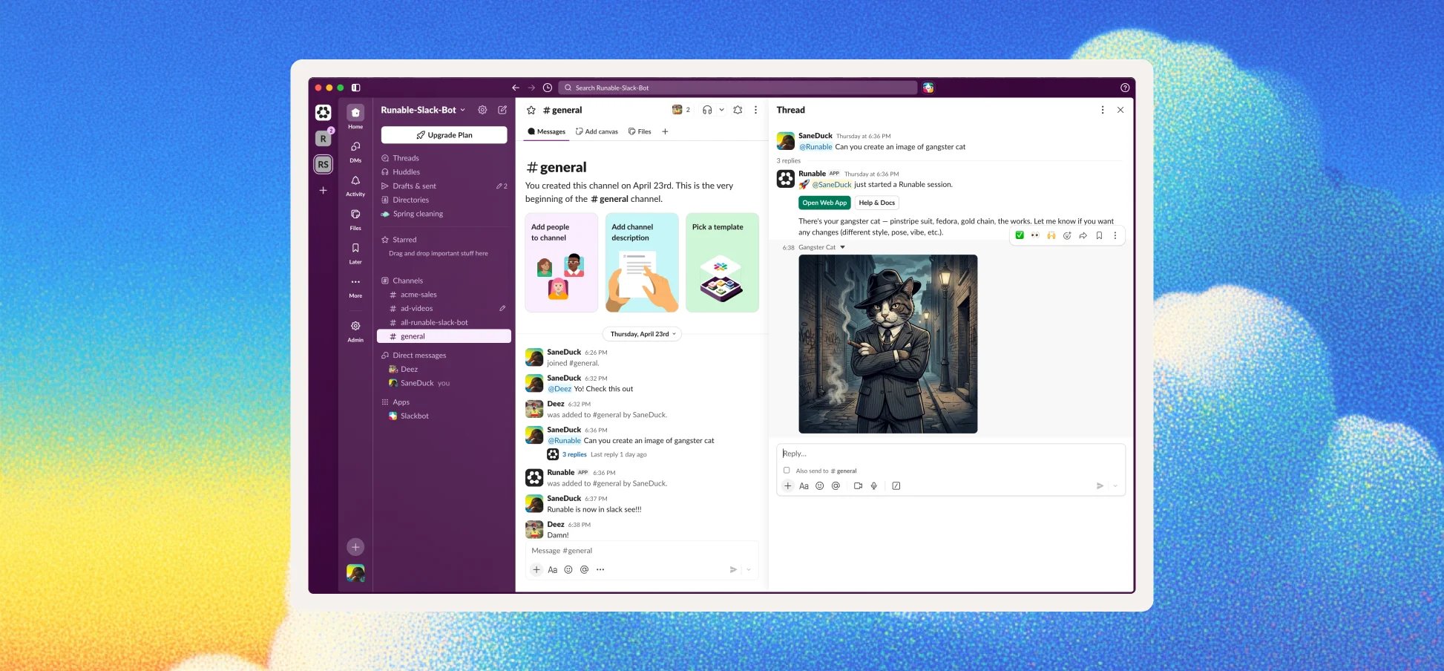Go back with the top bar back arrow
The image size is (1444, 671).
point(516,88)
